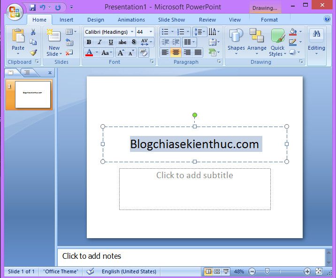The height and width of the screenshot is (278, 336).
Task: Toggle text shadow effect
Action: 133,42
